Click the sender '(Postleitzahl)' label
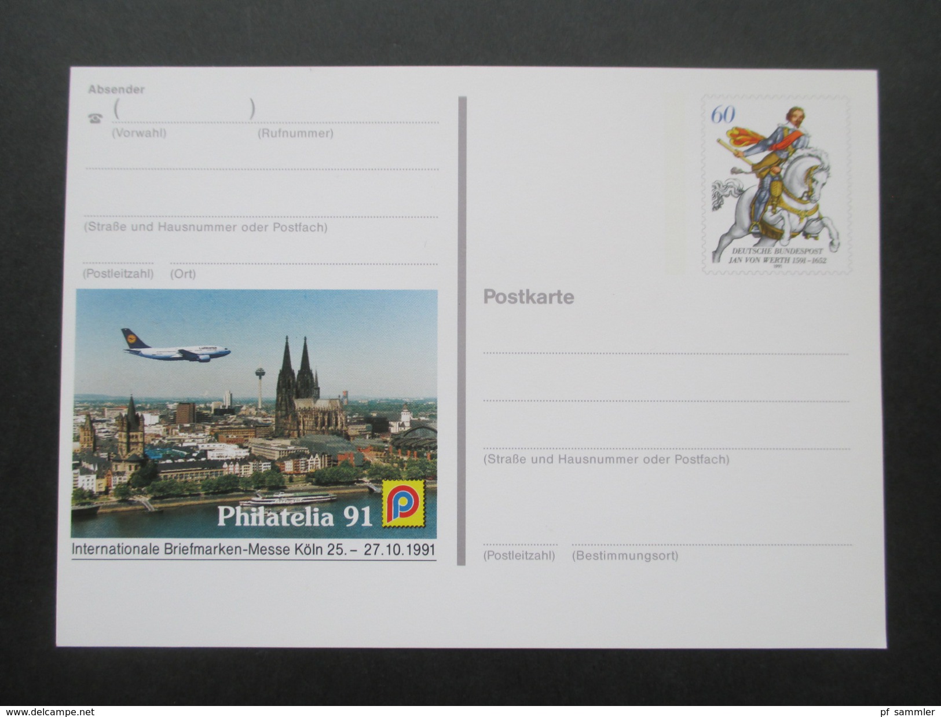 pos(118,273)
